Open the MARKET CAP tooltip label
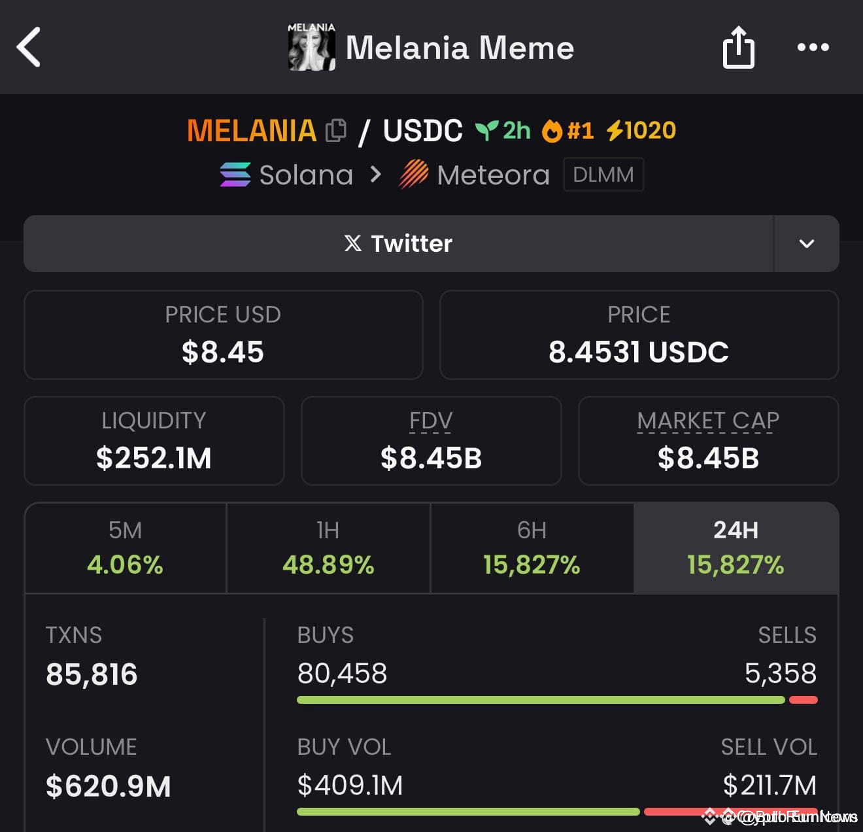The width and height of the screenshot is (863, 832). (708, 421)
